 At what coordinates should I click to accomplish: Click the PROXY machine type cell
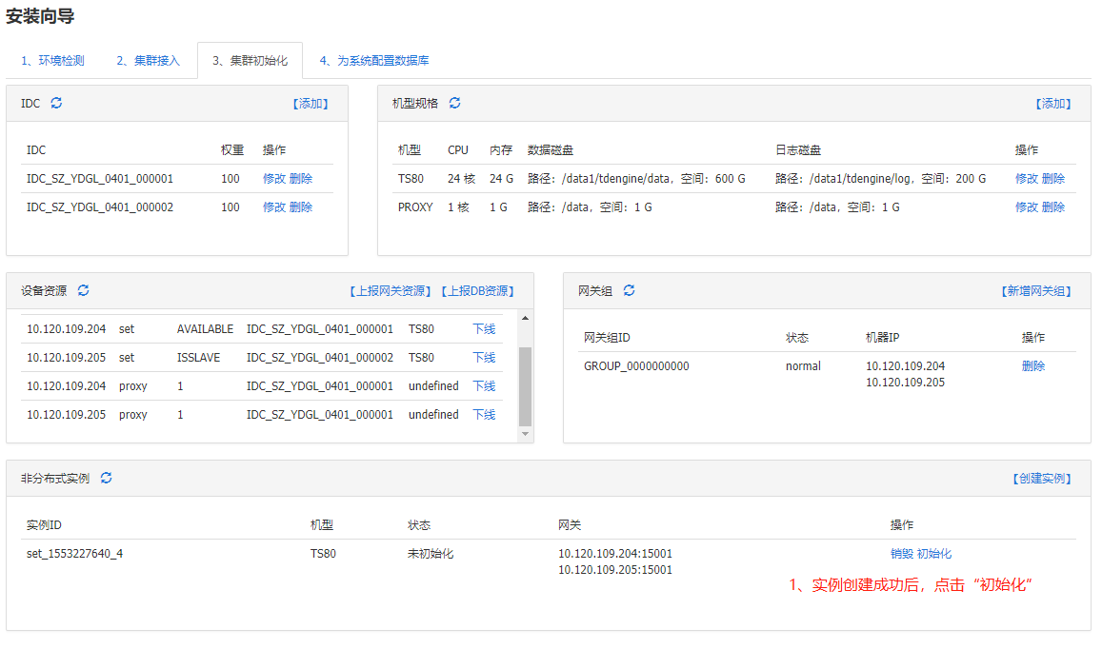(415, 207)
